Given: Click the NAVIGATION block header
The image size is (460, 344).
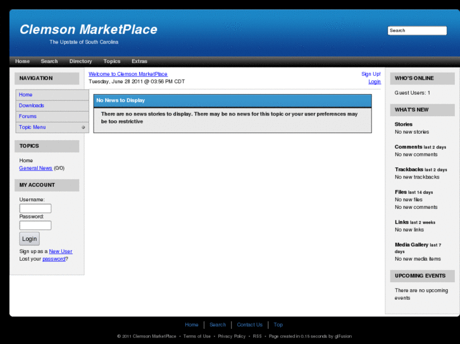Looking at the screenshot, I should [47, 78].
